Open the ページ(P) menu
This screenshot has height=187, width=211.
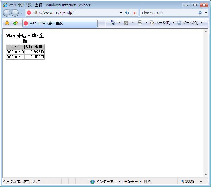[162, 23]
